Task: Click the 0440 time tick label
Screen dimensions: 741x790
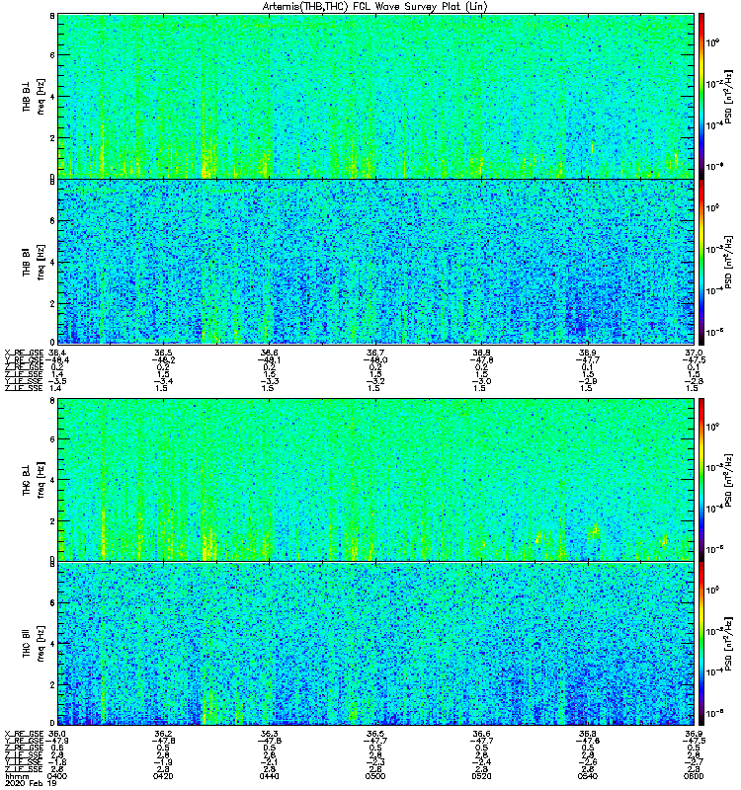Action: click(269, 776)
